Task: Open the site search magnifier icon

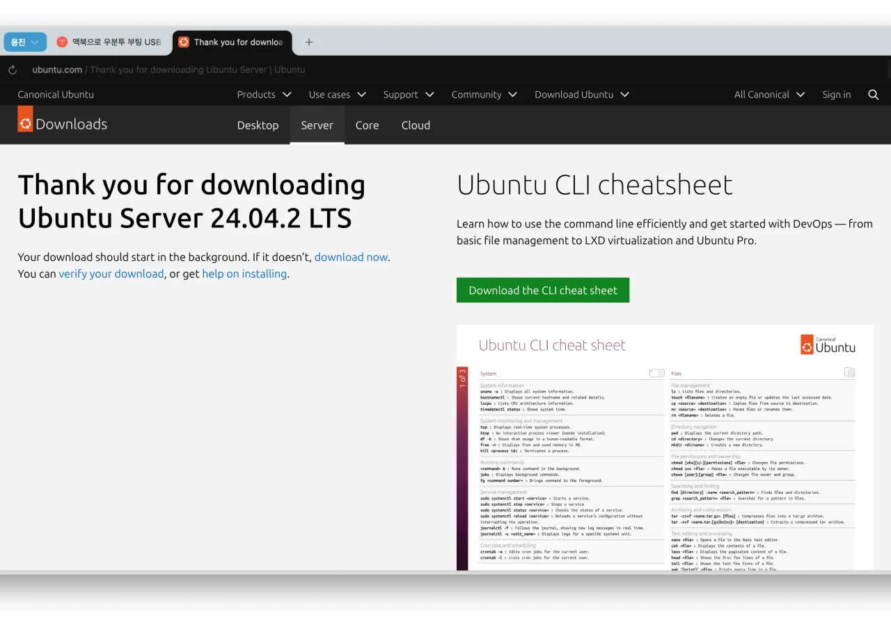Action: 873,95
